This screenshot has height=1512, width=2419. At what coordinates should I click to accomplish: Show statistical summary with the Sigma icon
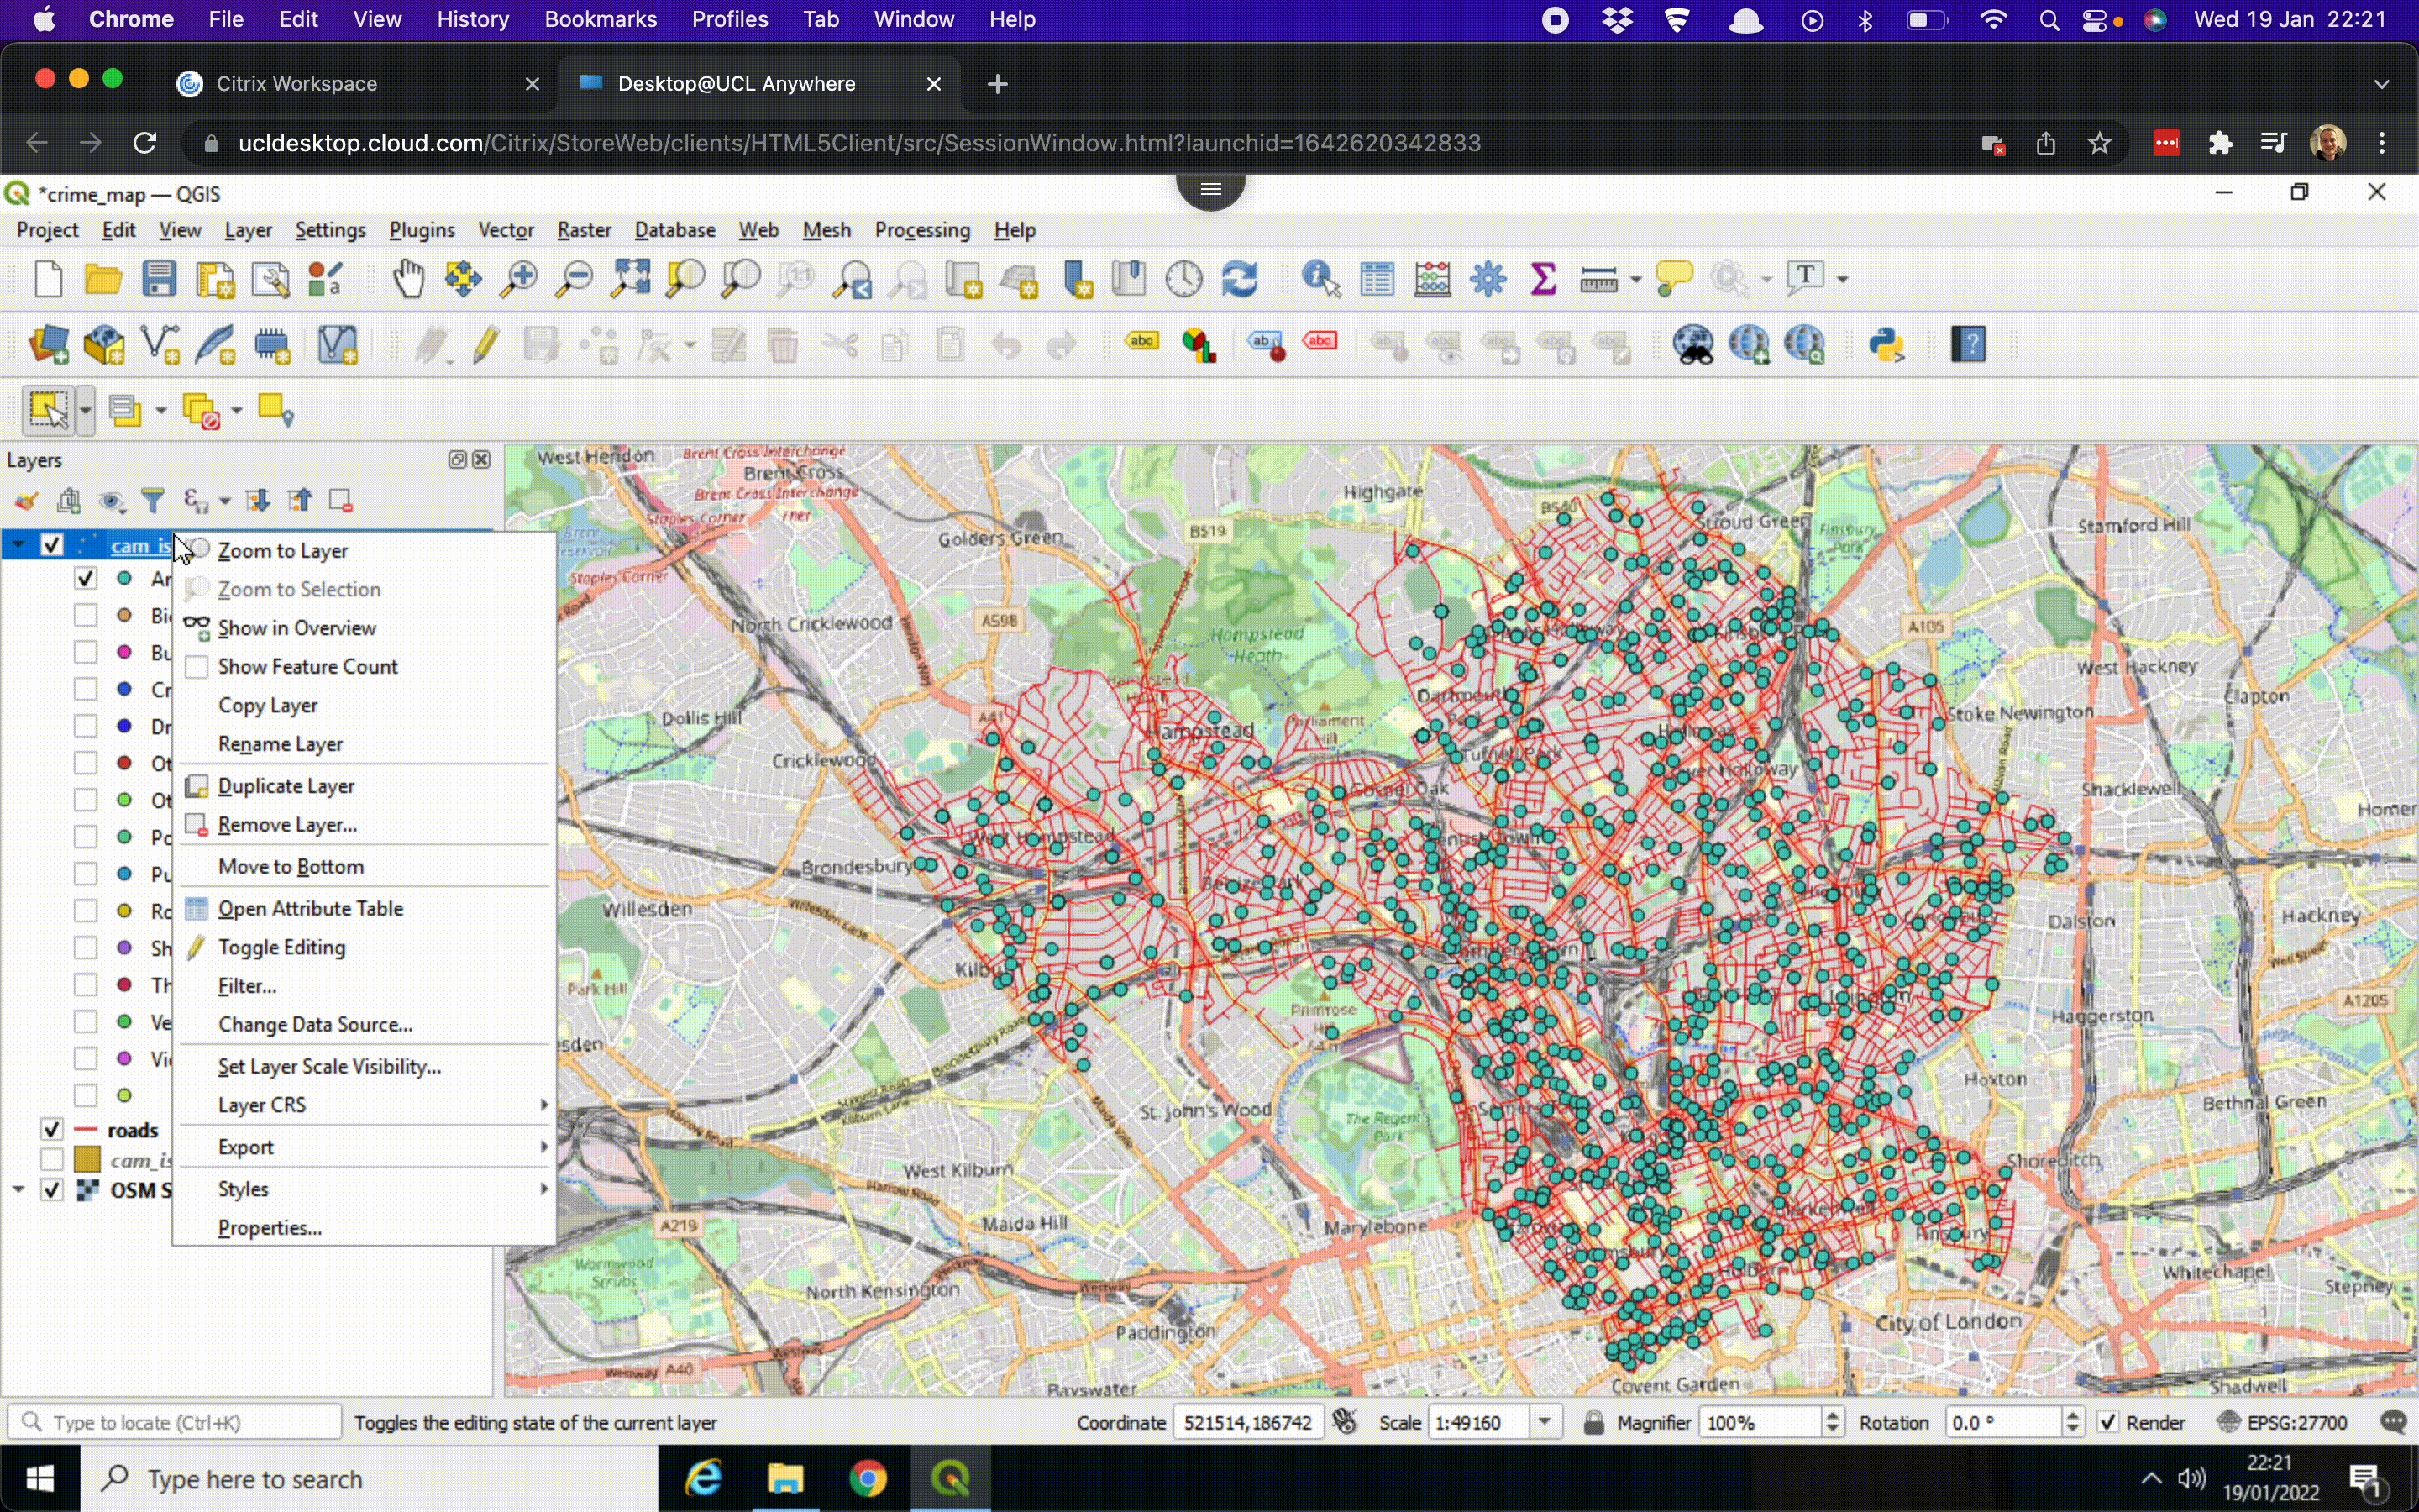(x=1542, y=278)
